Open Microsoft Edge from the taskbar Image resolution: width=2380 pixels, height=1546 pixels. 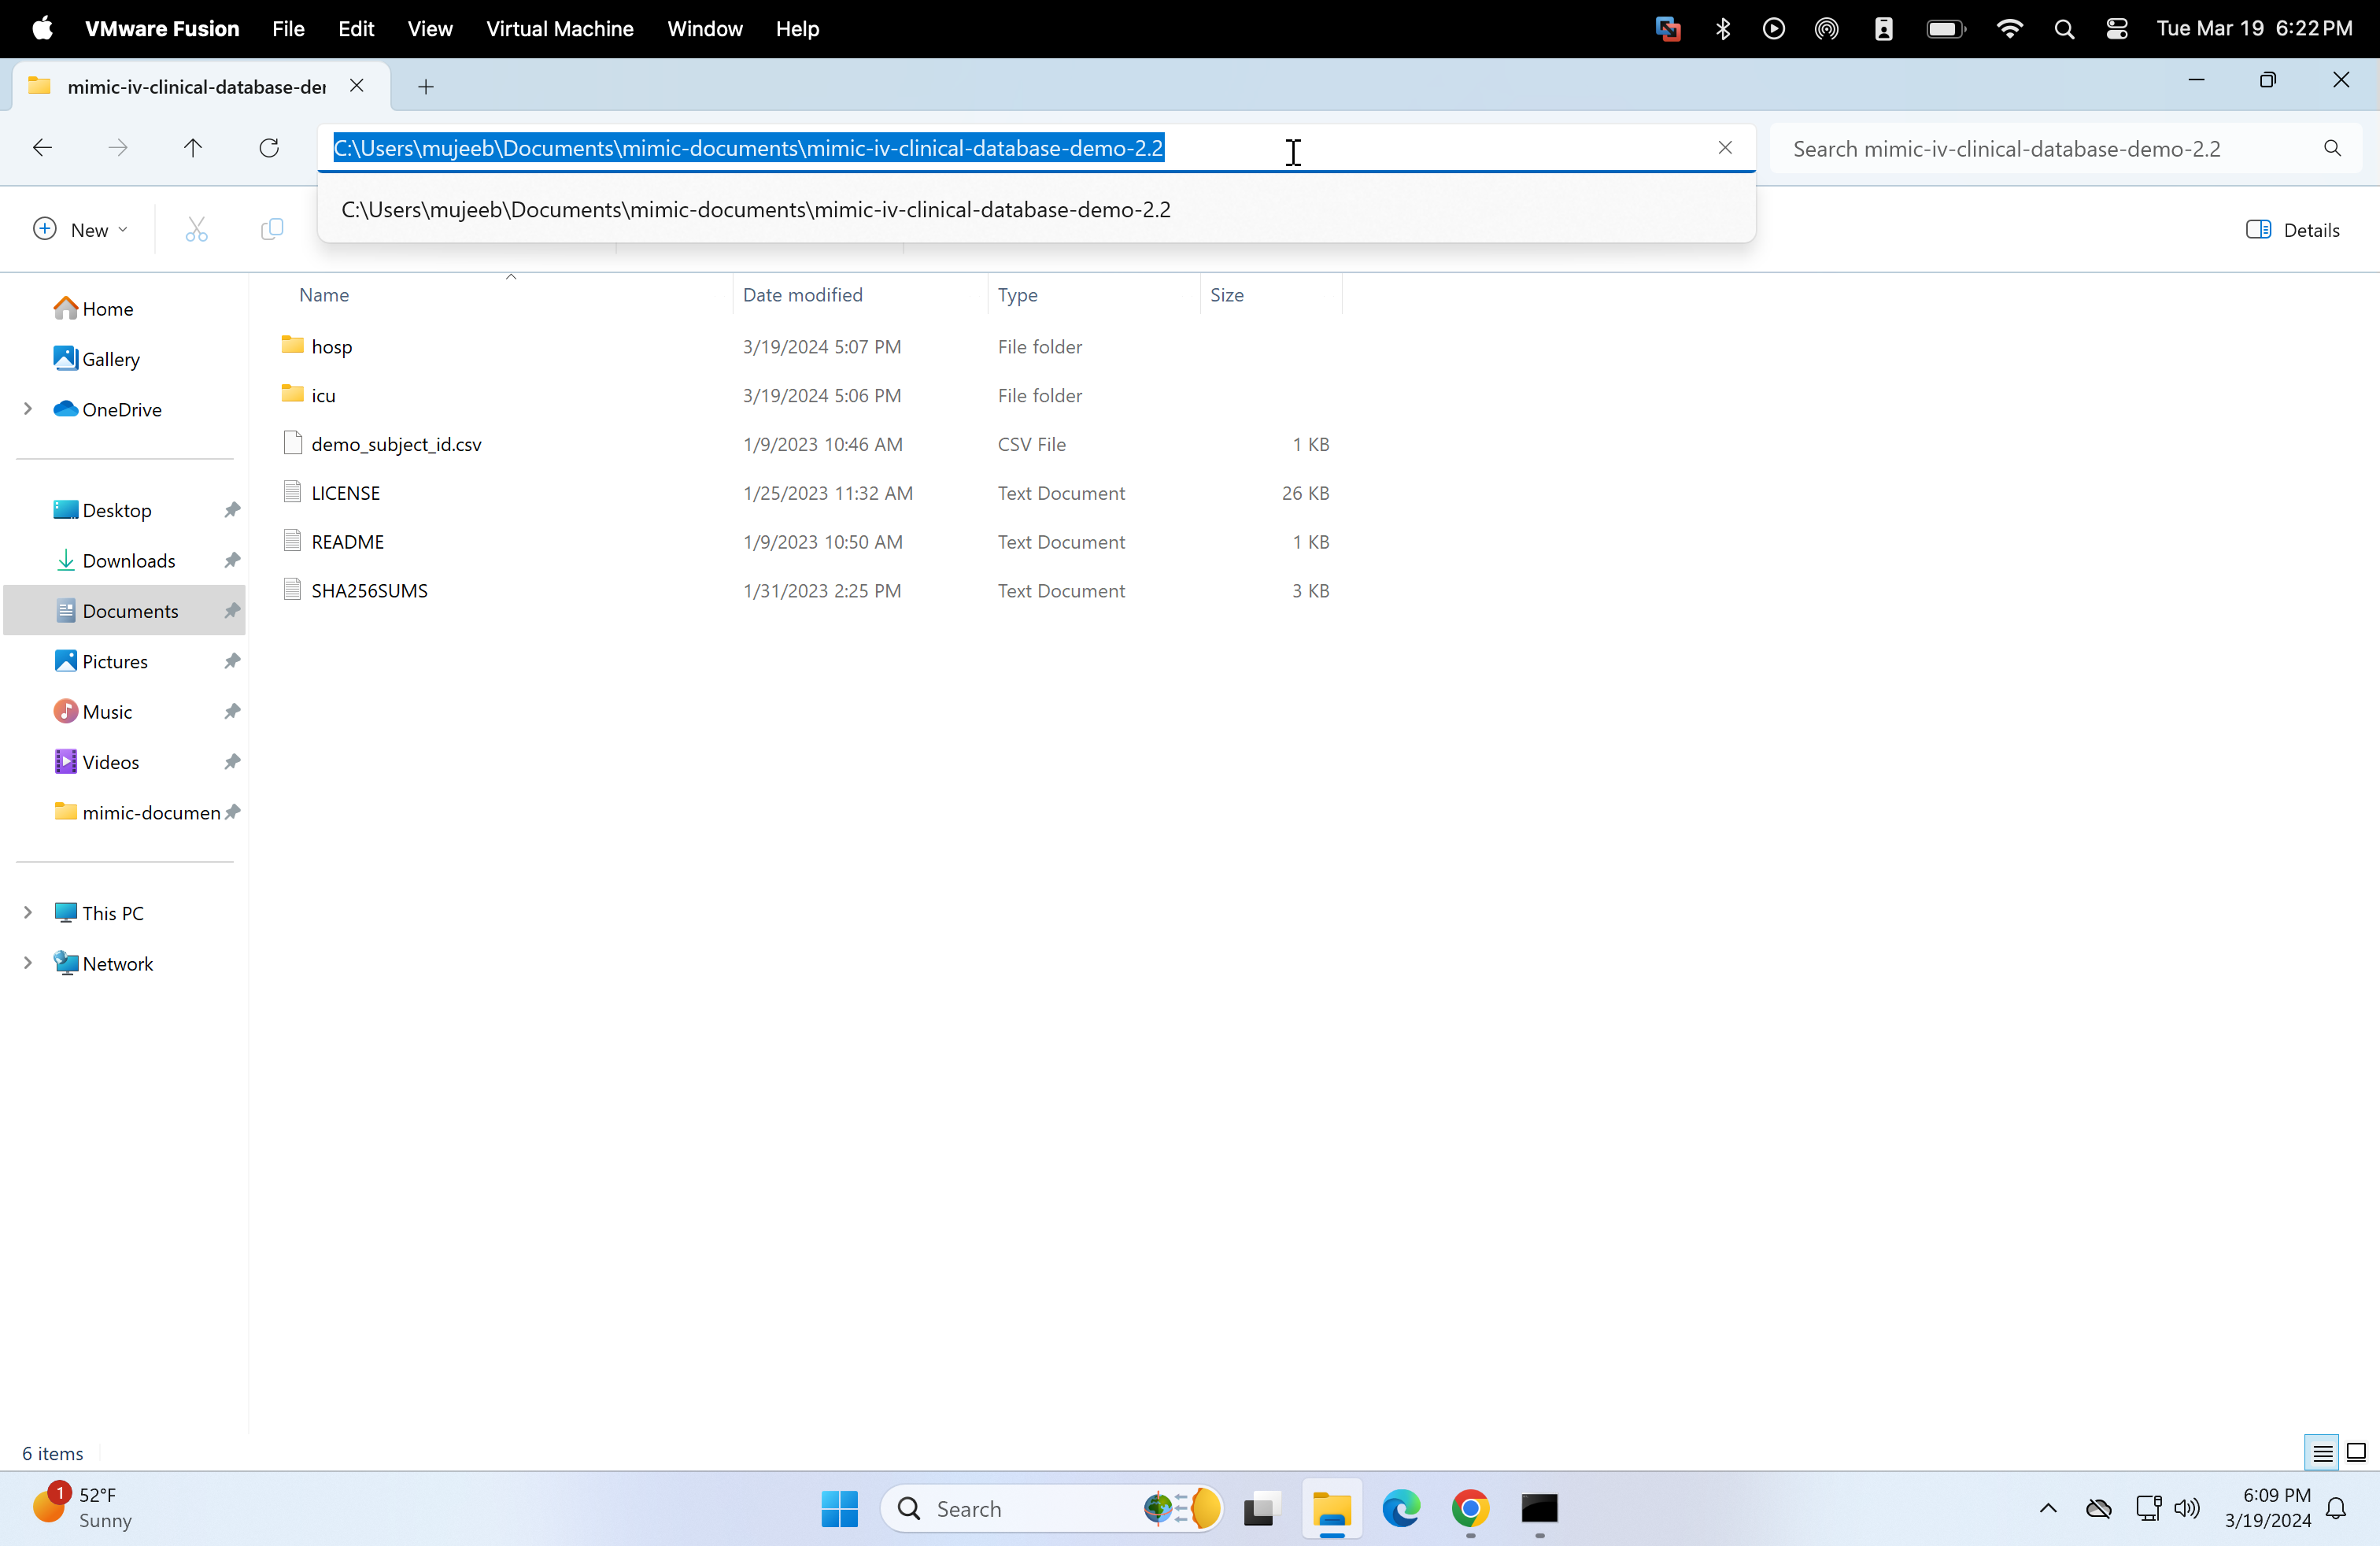coord(1401,1508)
